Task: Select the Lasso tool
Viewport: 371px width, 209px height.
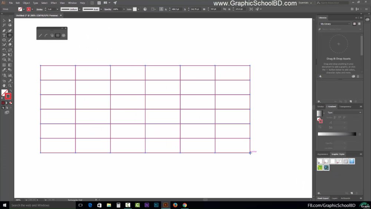Action: [x=10, y=25]
